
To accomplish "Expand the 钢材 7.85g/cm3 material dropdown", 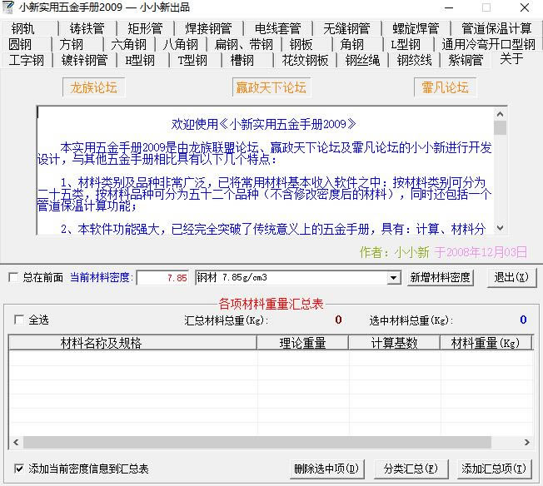I will point(393,278).
